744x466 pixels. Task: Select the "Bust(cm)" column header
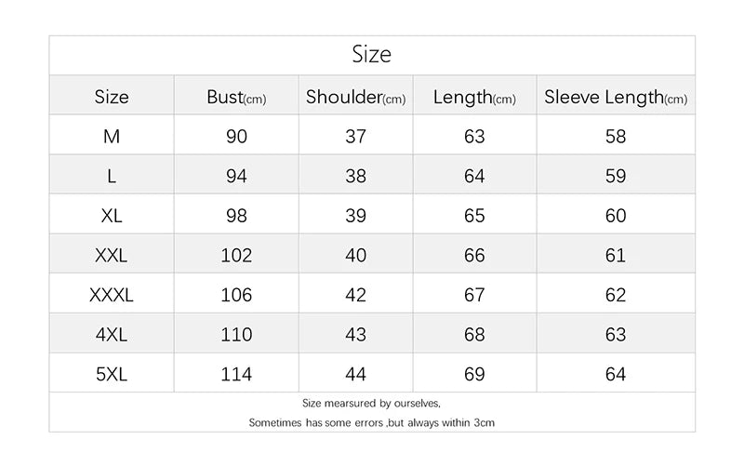(236, 97)
